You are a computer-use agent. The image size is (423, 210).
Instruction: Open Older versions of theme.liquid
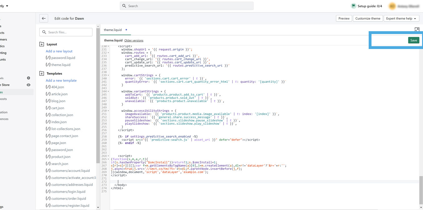(x=134, y=40)
